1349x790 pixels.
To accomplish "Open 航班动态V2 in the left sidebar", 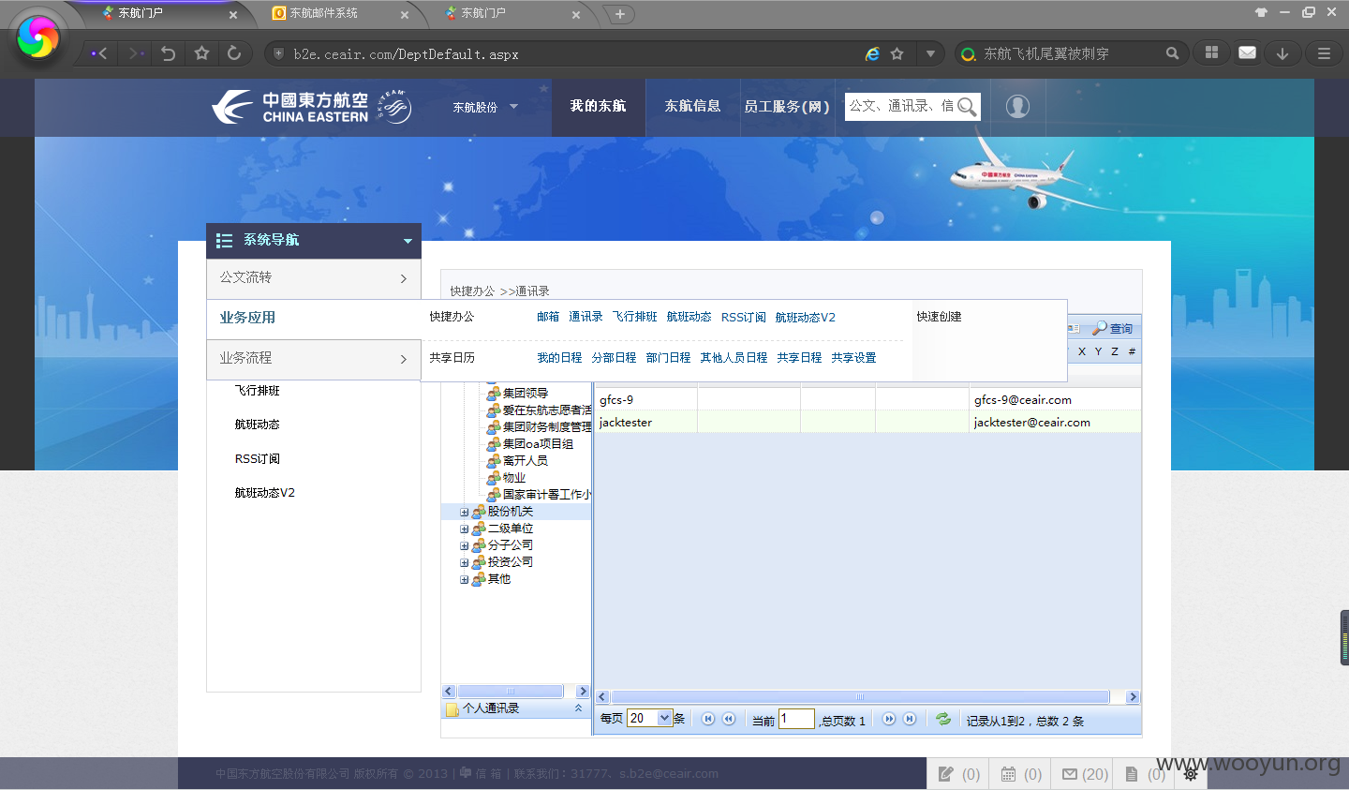I will point(265,493).
